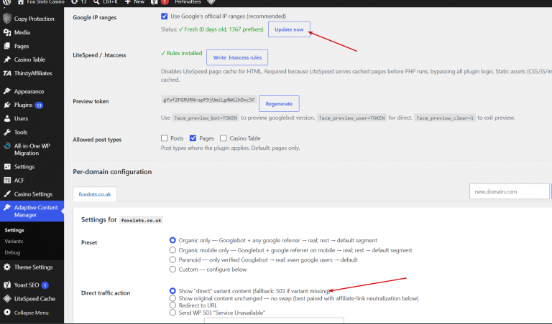
Task: Click the LiteSpeed diamond icon in admin bar
Action: [211, 2]
